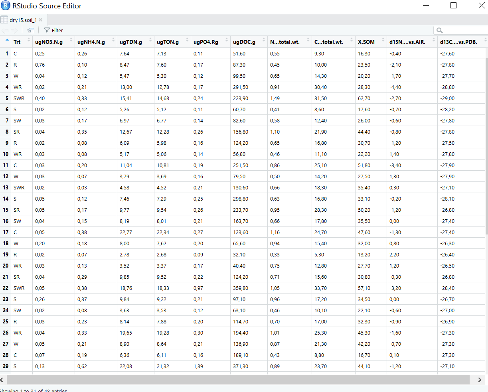This screenshot has height=392, width=488.
Task: Minimize the RStudio Source Editor window
Action: 427,6
